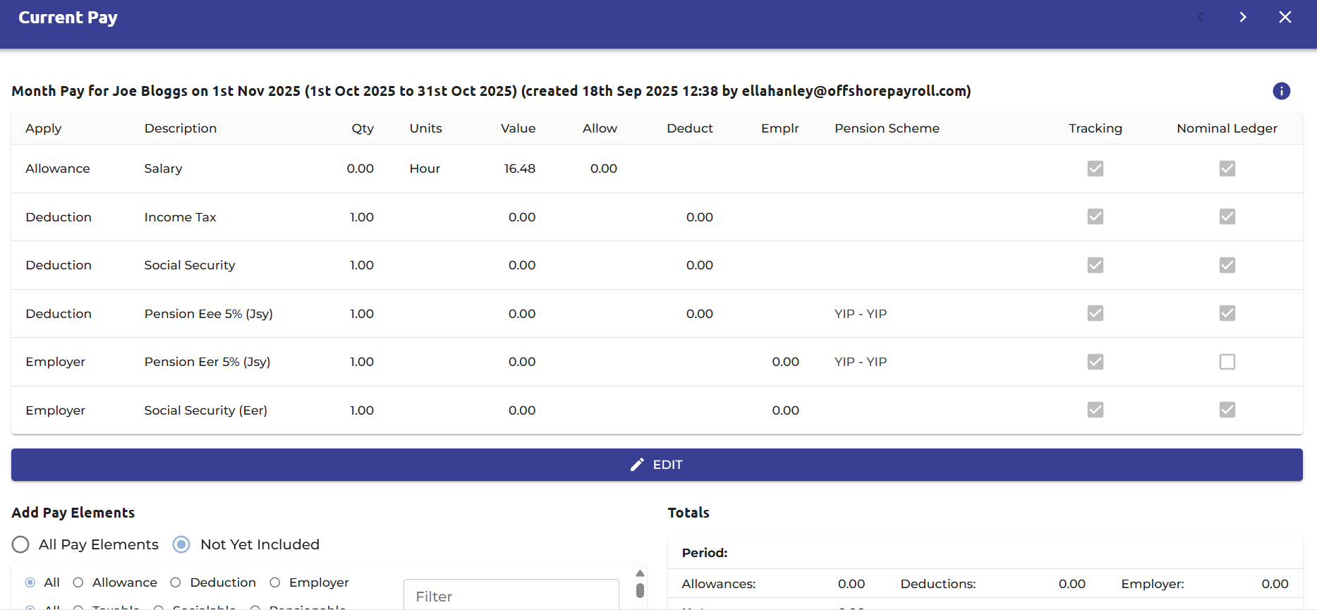Select Not Yet Included radio button
The height and width of the screenshot is (610, 1317).
(x=181, y=544)
